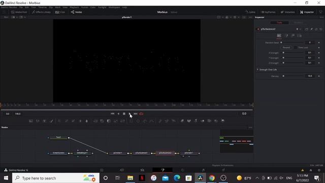325x183 pixels.
Task: Click the pTurbulence2 lock icon
Action: [316, 29]
